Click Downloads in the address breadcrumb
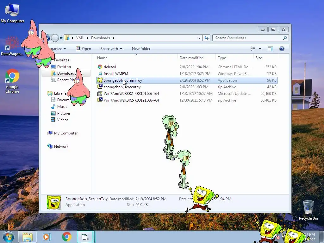The height and width of the screenshot is (243, 324). pos(100,38)
